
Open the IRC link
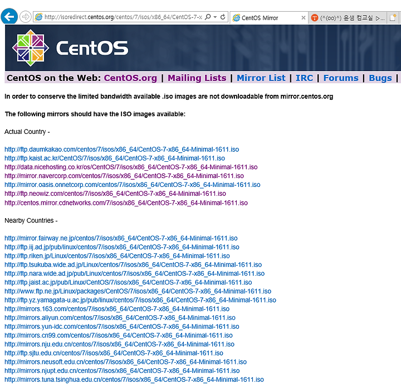point(304,78)
